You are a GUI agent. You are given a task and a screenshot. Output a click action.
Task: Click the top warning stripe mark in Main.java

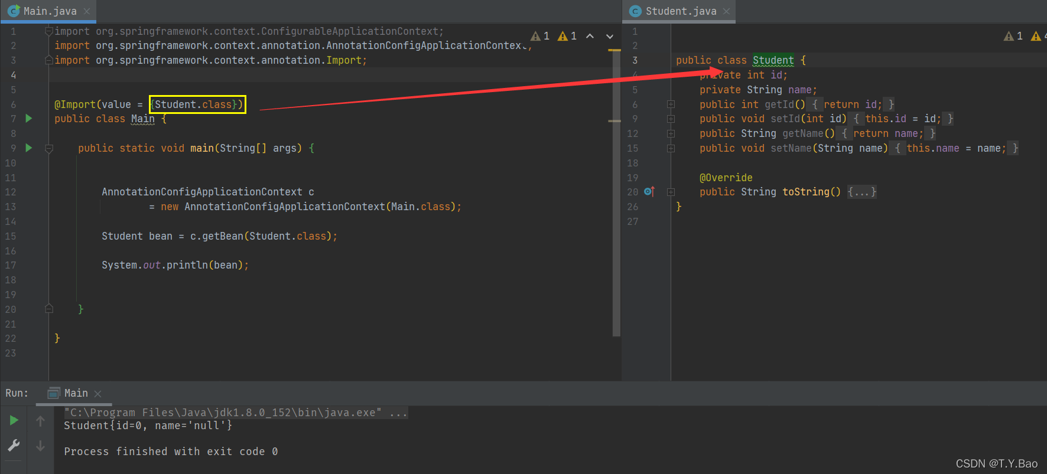click(x=614, y=50)
